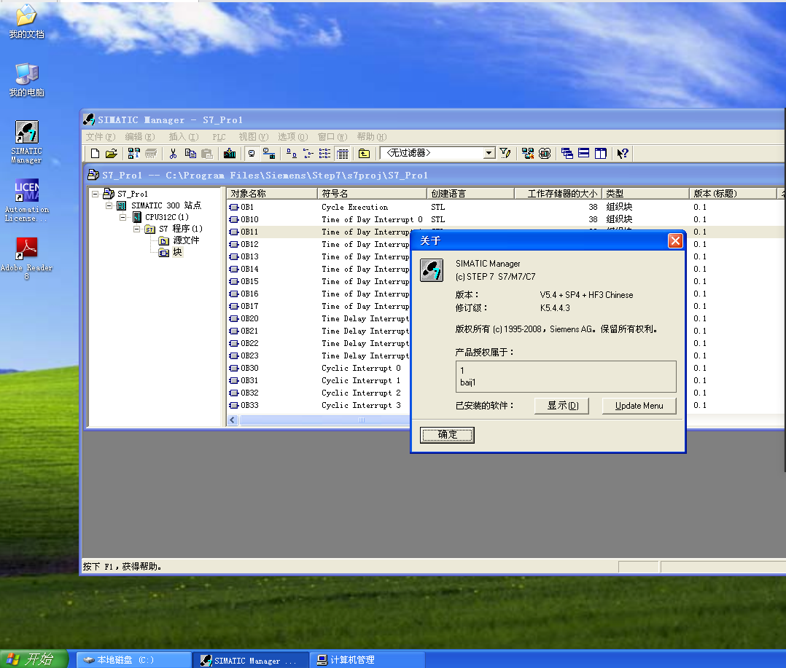This screenshot has width=786, height=668.
Task: Click the S7 Memory Card toolbar icon
Action: pyautogui.click(x=151, y=153)
